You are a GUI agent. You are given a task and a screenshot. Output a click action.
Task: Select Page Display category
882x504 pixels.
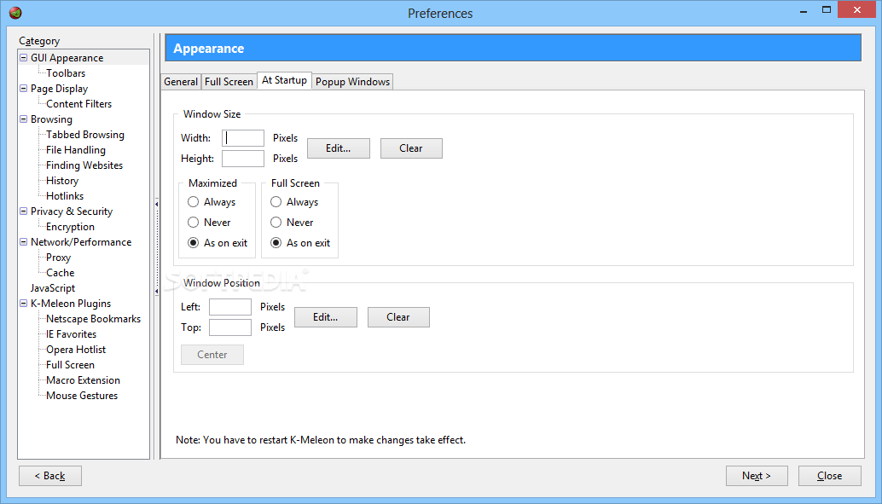pos(59,89)
